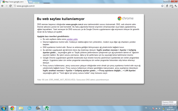Open the volume speaker tray icon
The width and height of the screenshot is (178, 111).
[x=160, y=108]
